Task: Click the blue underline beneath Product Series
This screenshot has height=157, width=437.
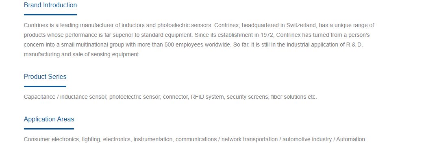Action: coord(45,86)
